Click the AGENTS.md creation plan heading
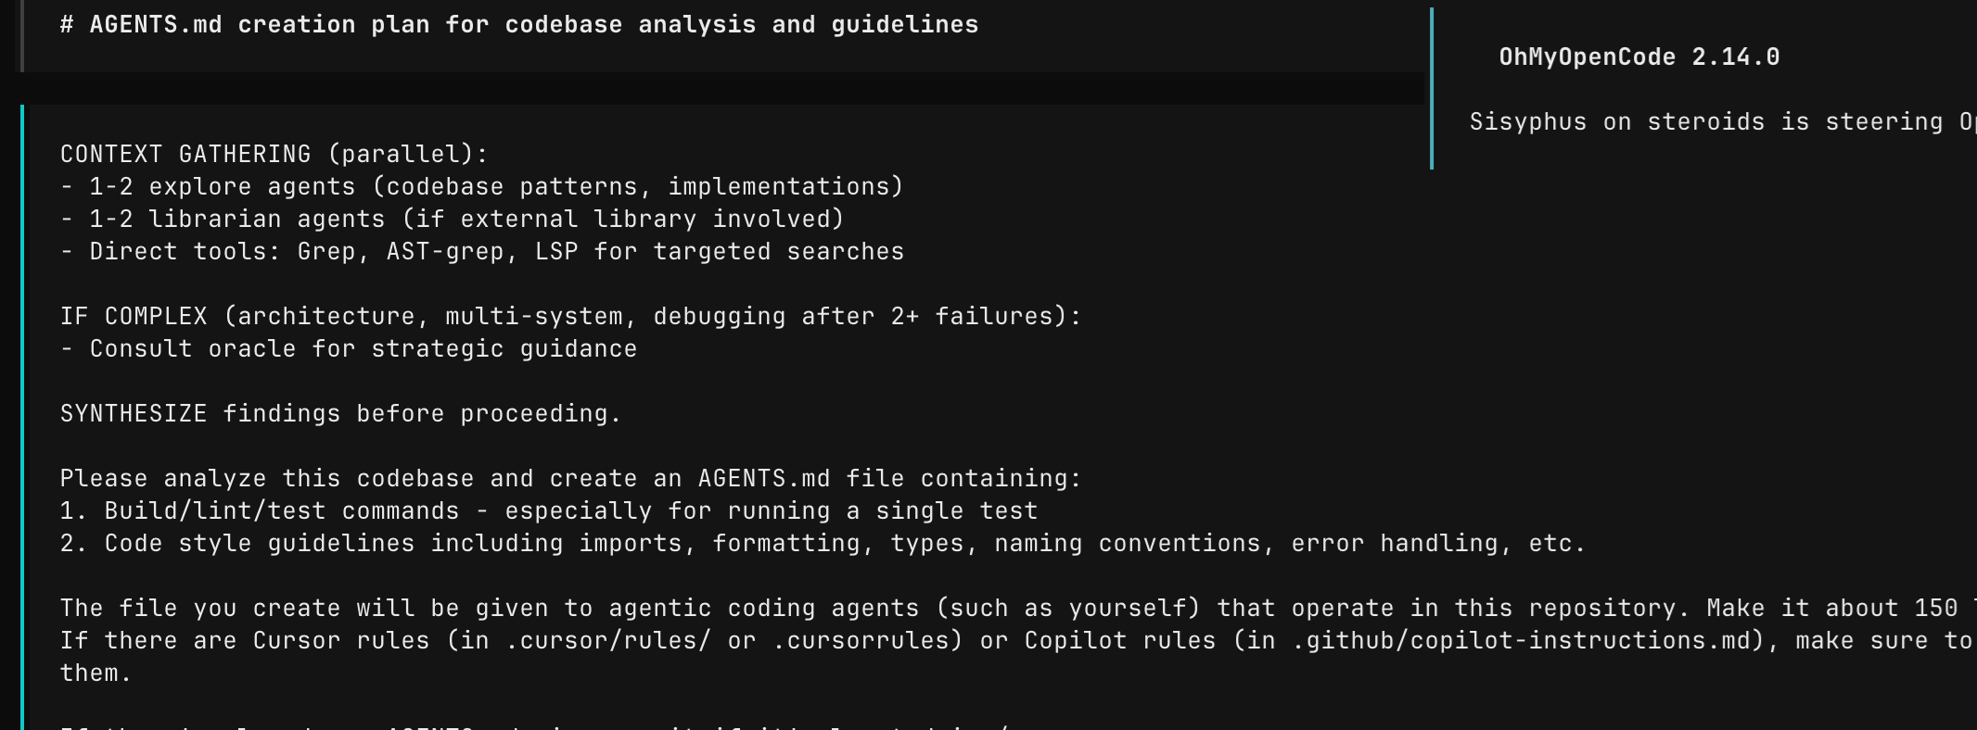 coord(519,25)
